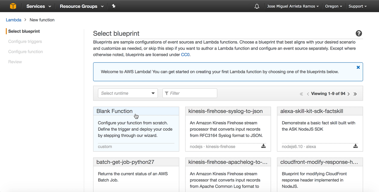Dismiss the Welcome to AWS Lambda banner
Image resolution: width=379 pixels, height=192 pixels.
point(358,67)
